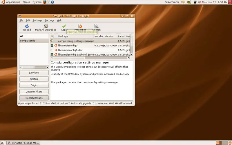Click package list horizontal scrollbar right arrow
This screenshot has height=145, width=232.
click(128, 58)
